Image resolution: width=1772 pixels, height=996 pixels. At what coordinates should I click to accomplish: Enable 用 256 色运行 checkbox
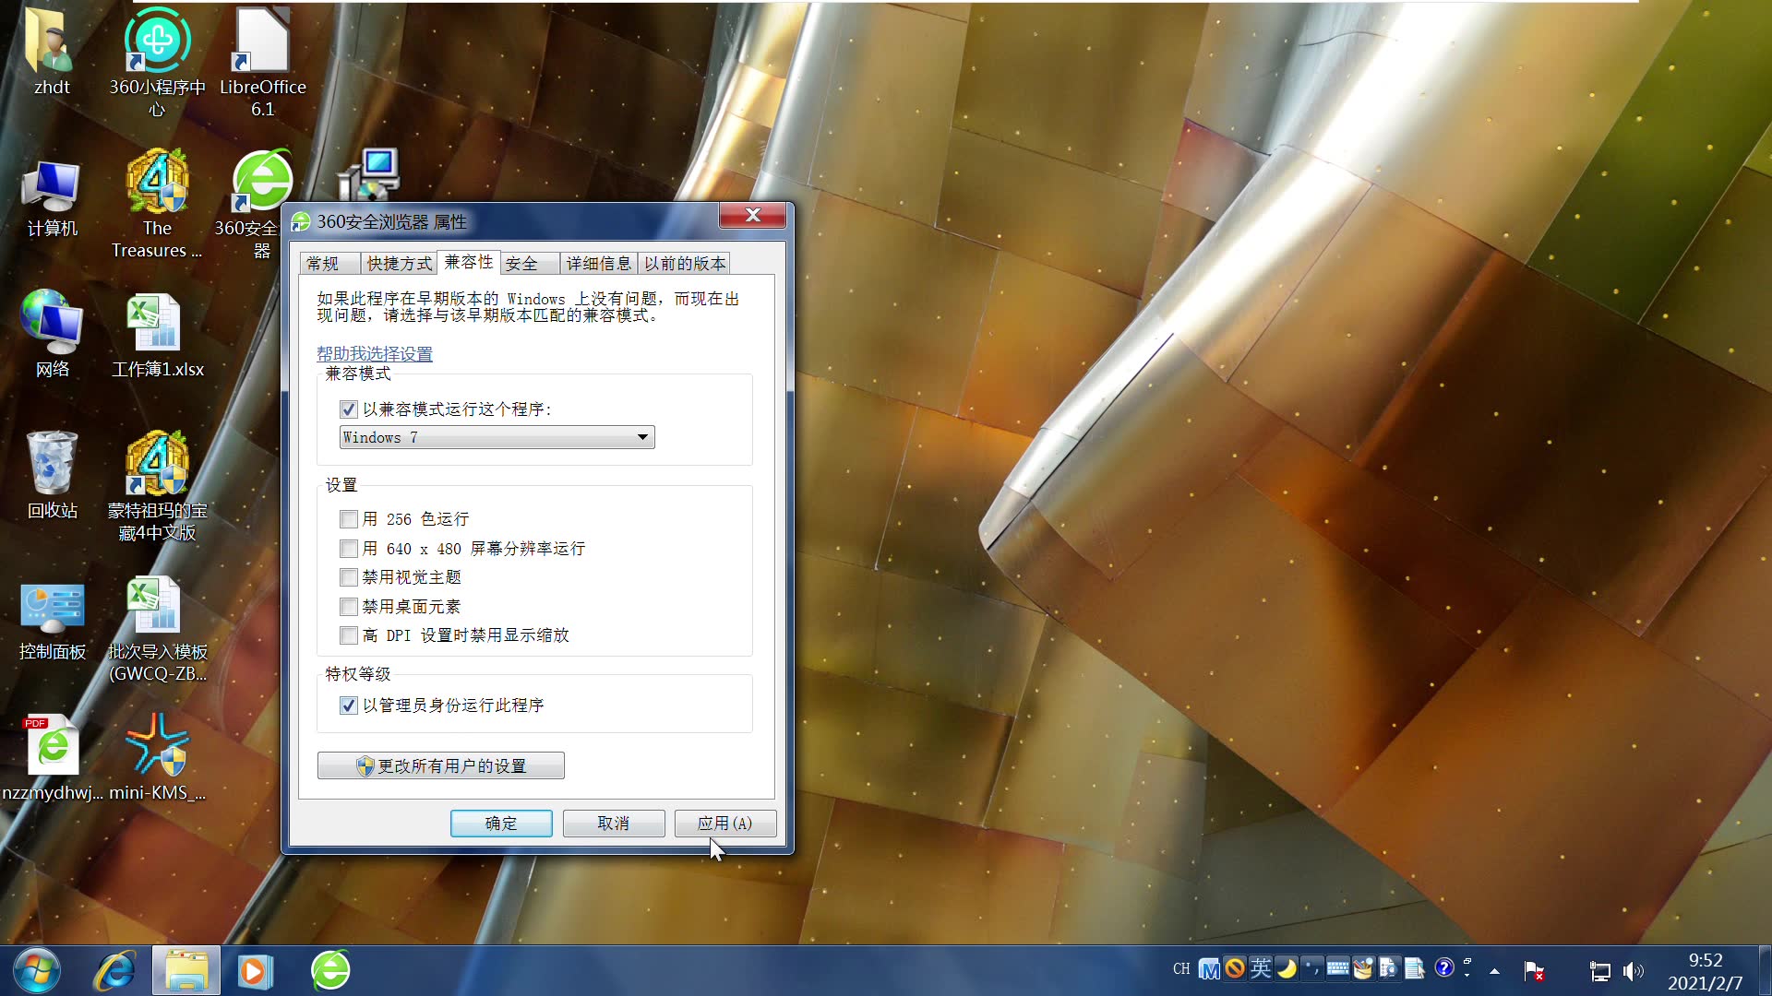pyautogui.click(x=349, y=519)
